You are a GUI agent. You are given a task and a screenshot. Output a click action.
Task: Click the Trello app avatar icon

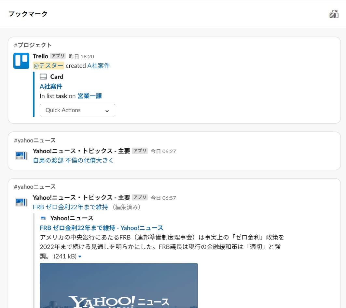coord(21,61)
